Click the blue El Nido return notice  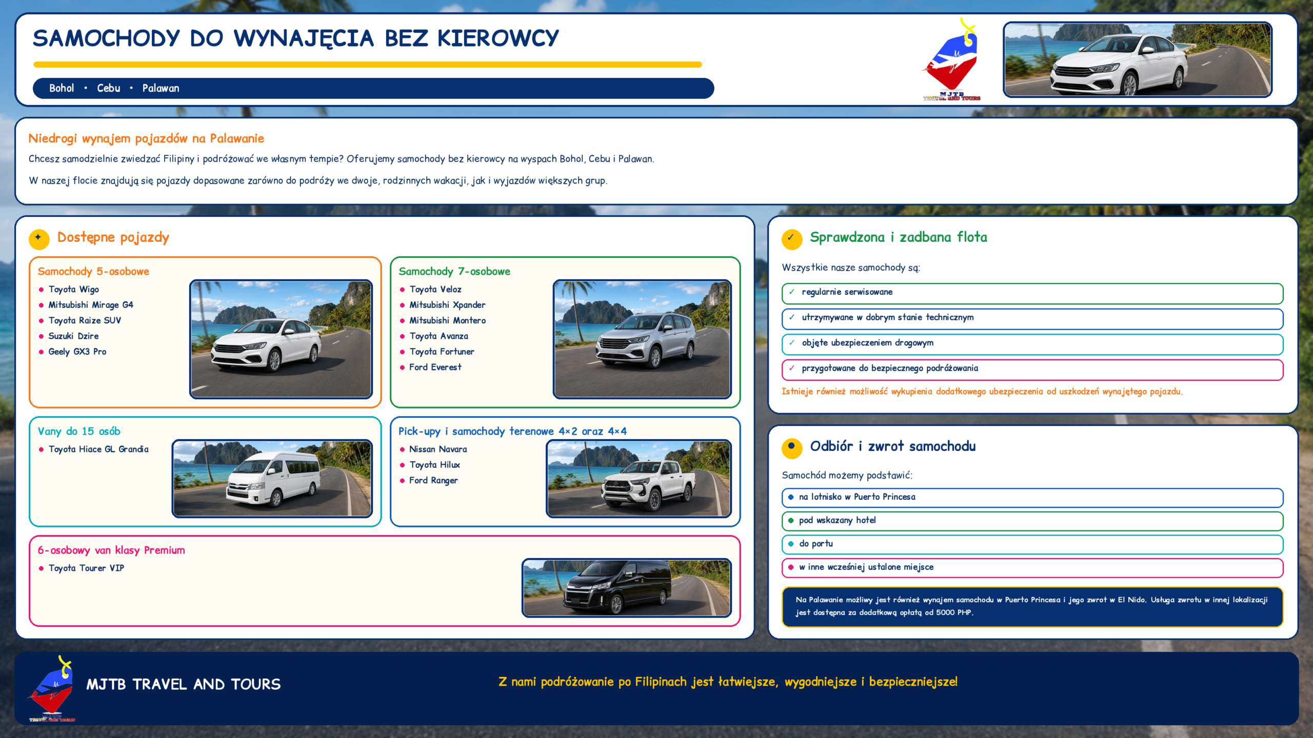1032,607
